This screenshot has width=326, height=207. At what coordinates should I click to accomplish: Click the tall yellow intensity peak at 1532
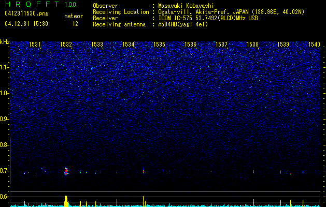tap(66, 201)
